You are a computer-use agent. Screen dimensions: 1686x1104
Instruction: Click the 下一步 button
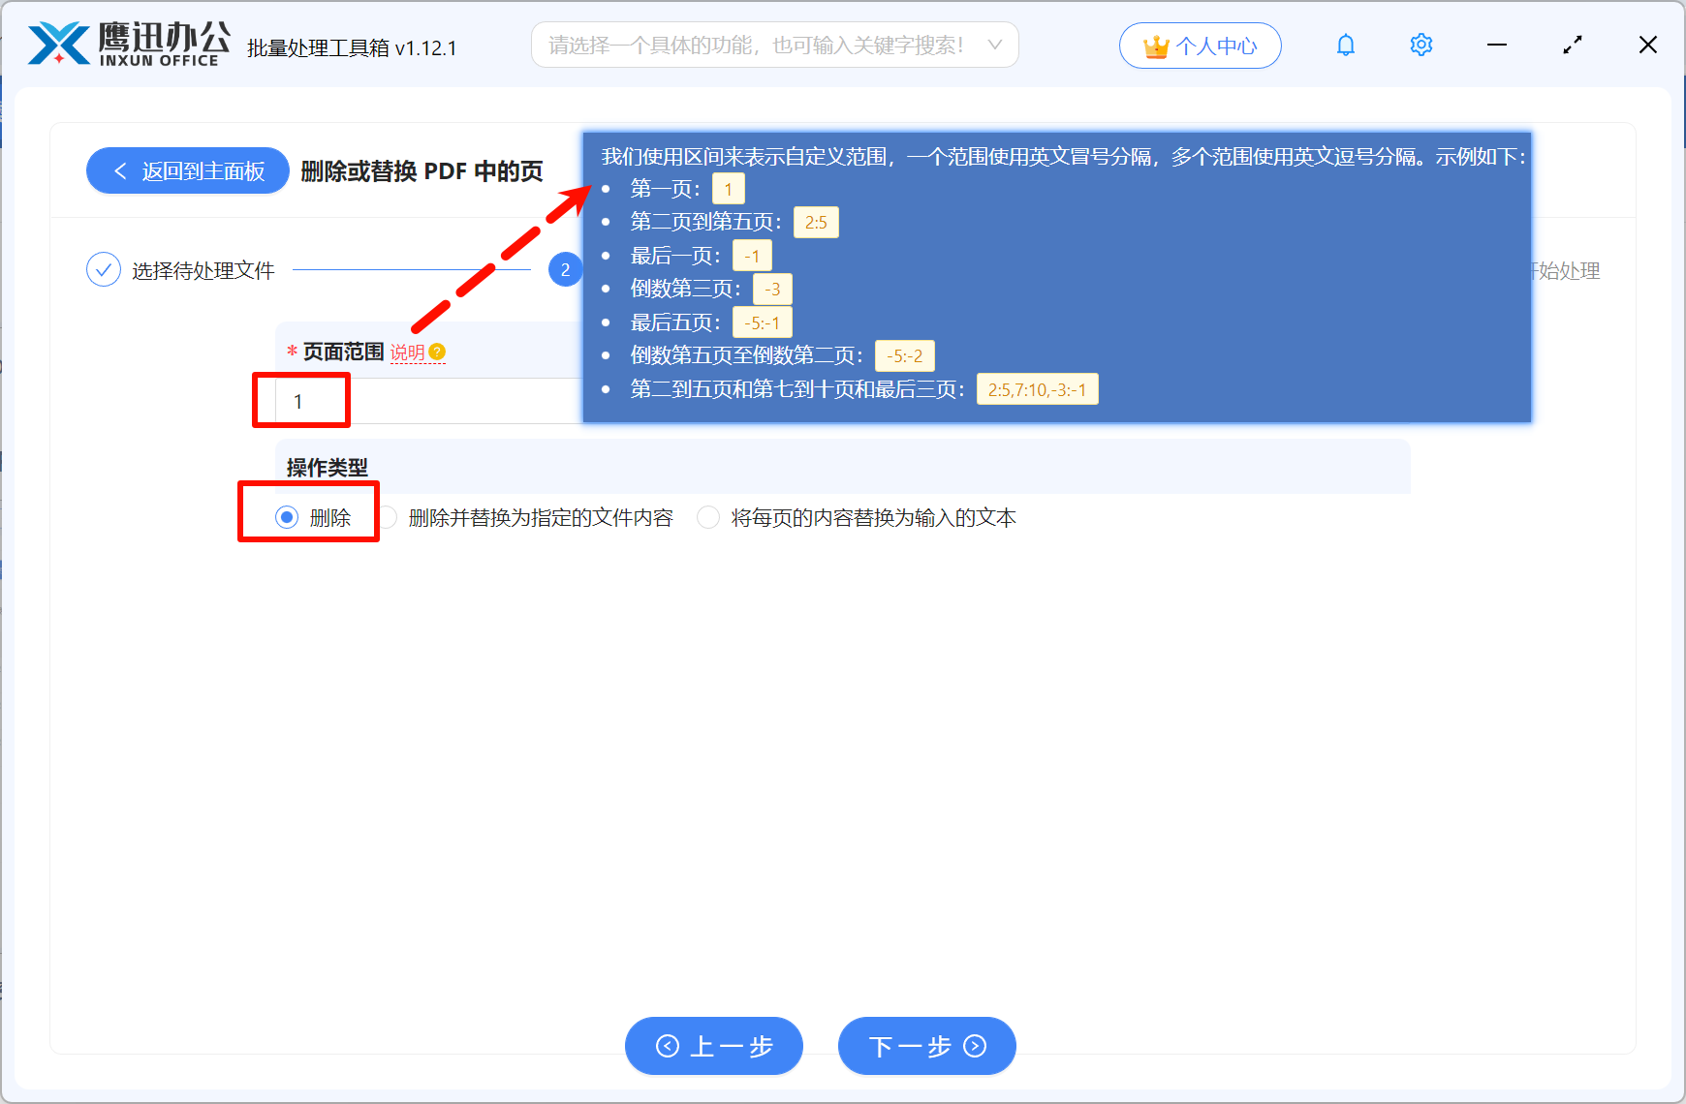926,1046
